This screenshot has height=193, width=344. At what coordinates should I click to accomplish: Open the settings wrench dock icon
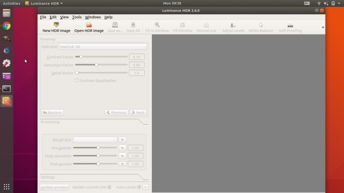6,63
